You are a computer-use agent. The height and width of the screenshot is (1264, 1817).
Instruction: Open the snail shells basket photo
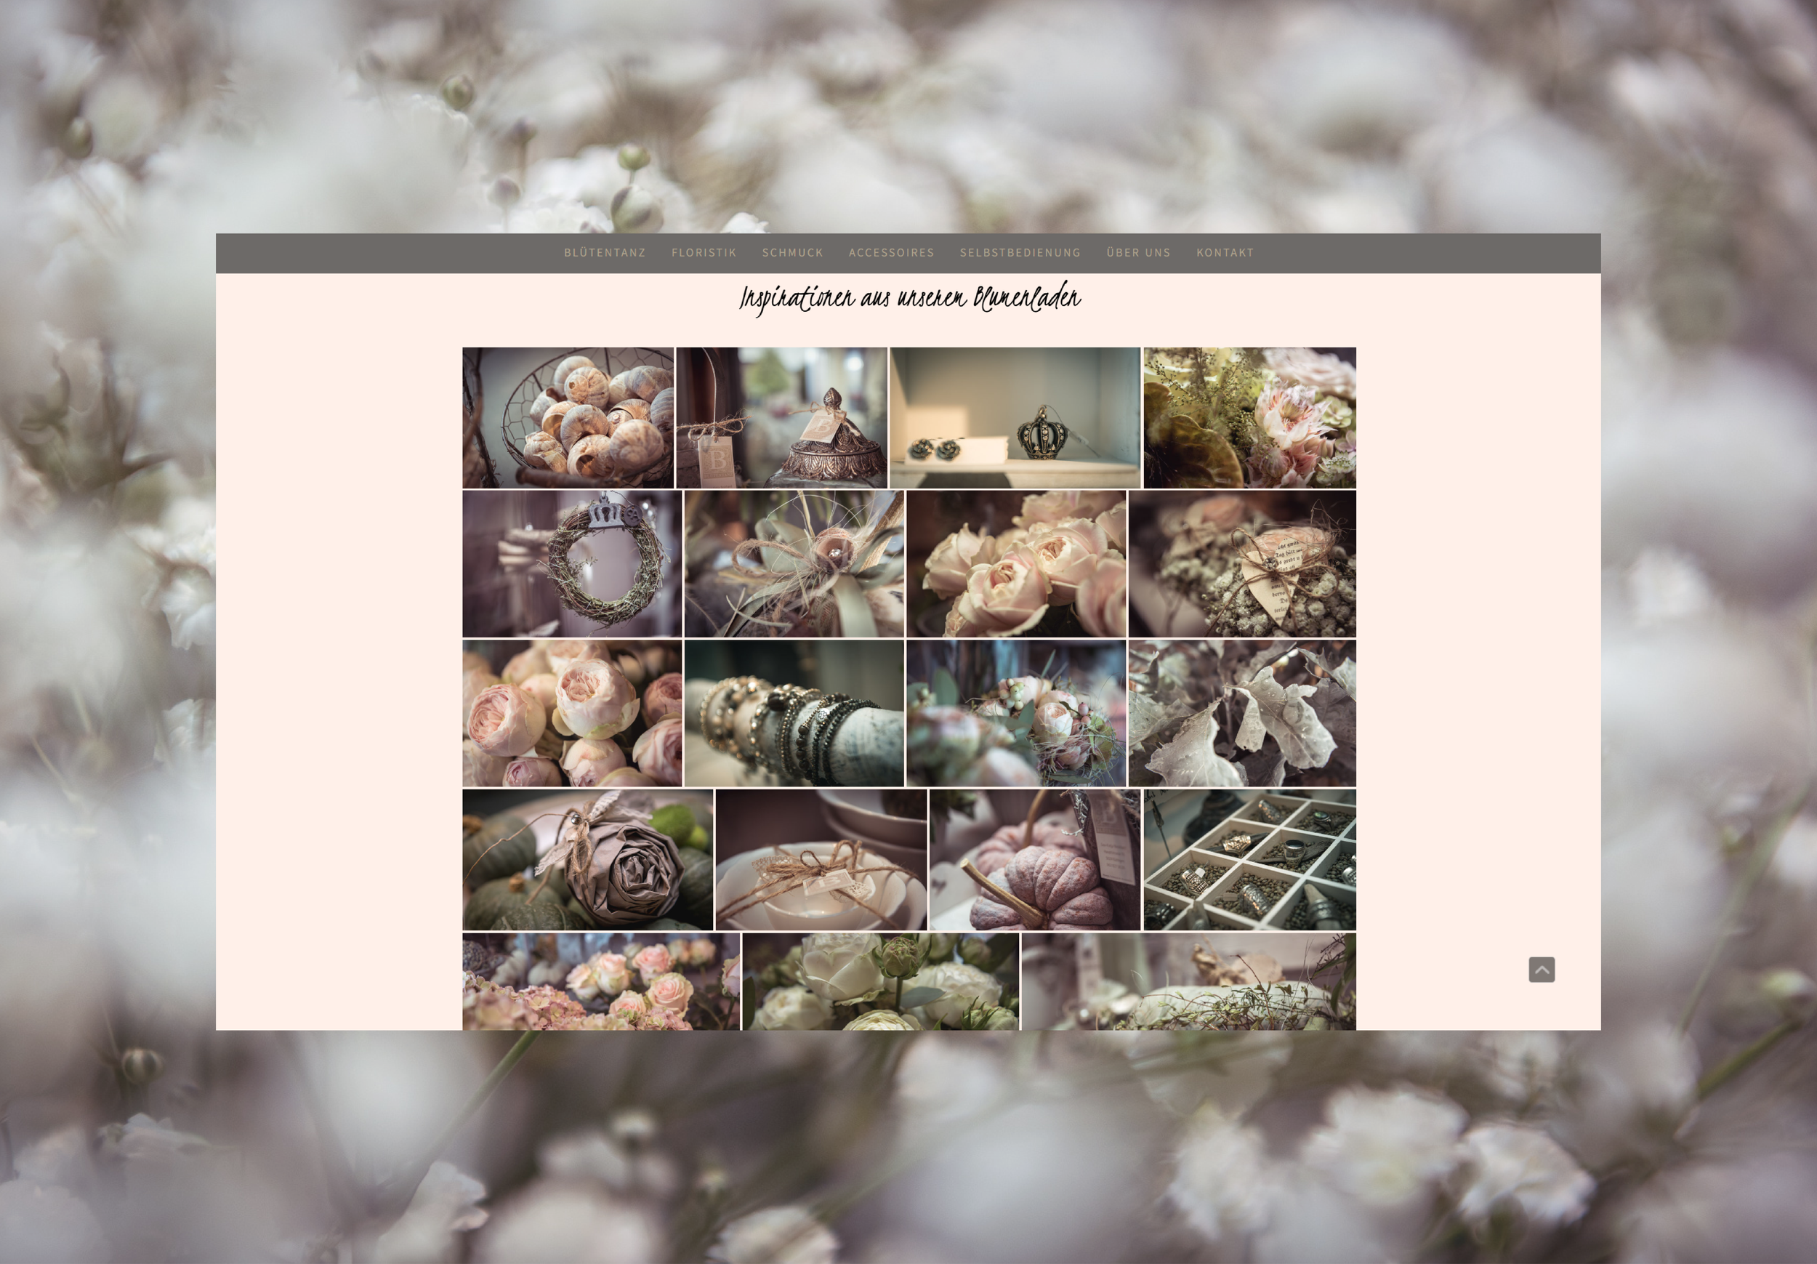568,417
